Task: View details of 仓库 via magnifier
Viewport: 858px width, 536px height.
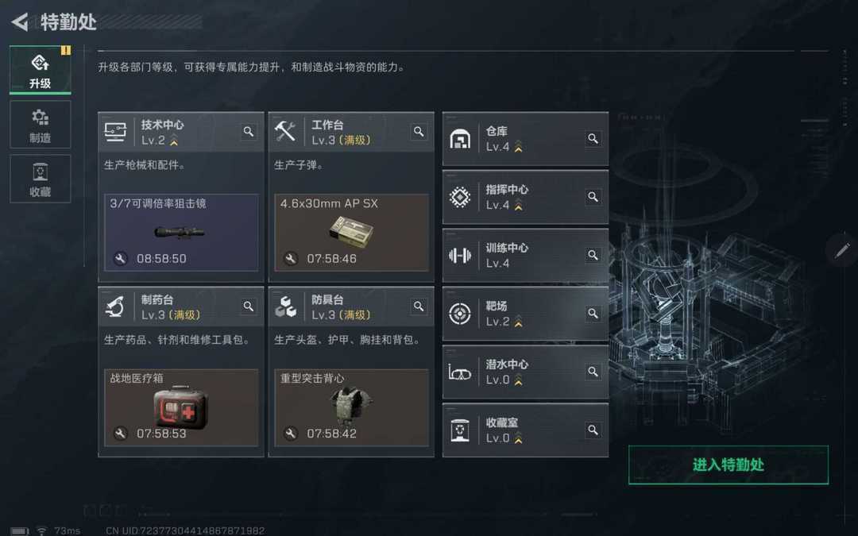Action: (593, 138)
